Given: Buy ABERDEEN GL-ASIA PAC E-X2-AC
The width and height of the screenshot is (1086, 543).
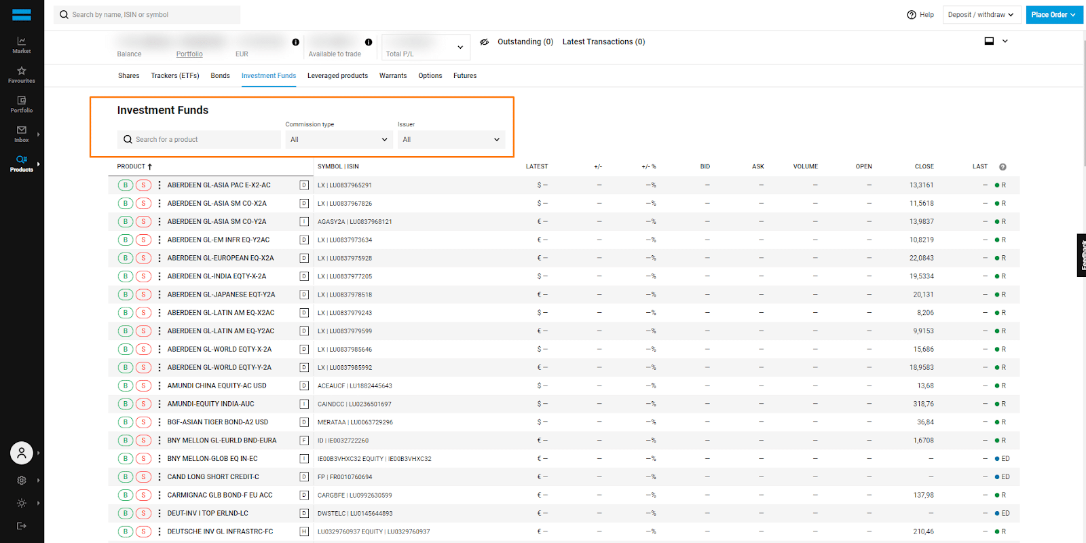Looking at the screenshot, I should point(126,185).
